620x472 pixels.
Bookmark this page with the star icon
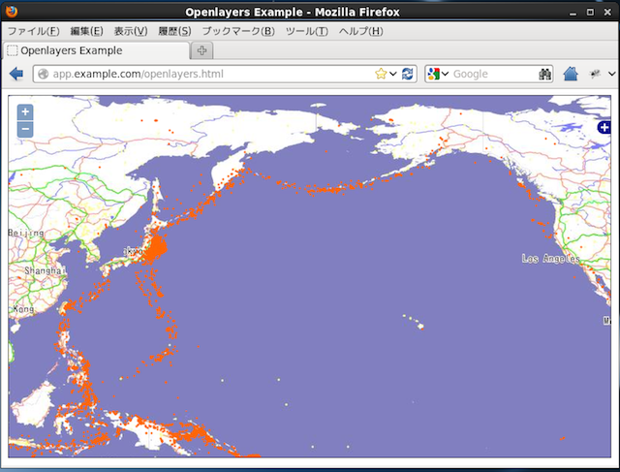tap(381, 74)
